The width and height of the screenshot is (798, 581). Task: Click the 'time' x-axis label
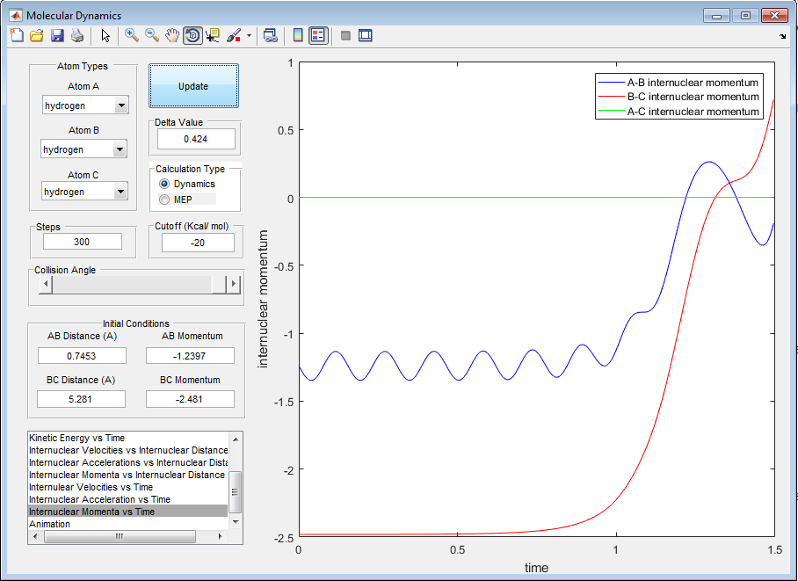pyautogui.click(x=536, y=567)
